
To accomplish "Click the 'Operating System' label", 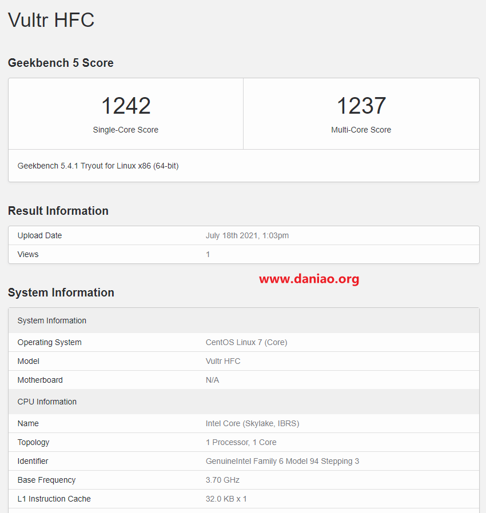I will pos(49,343).
